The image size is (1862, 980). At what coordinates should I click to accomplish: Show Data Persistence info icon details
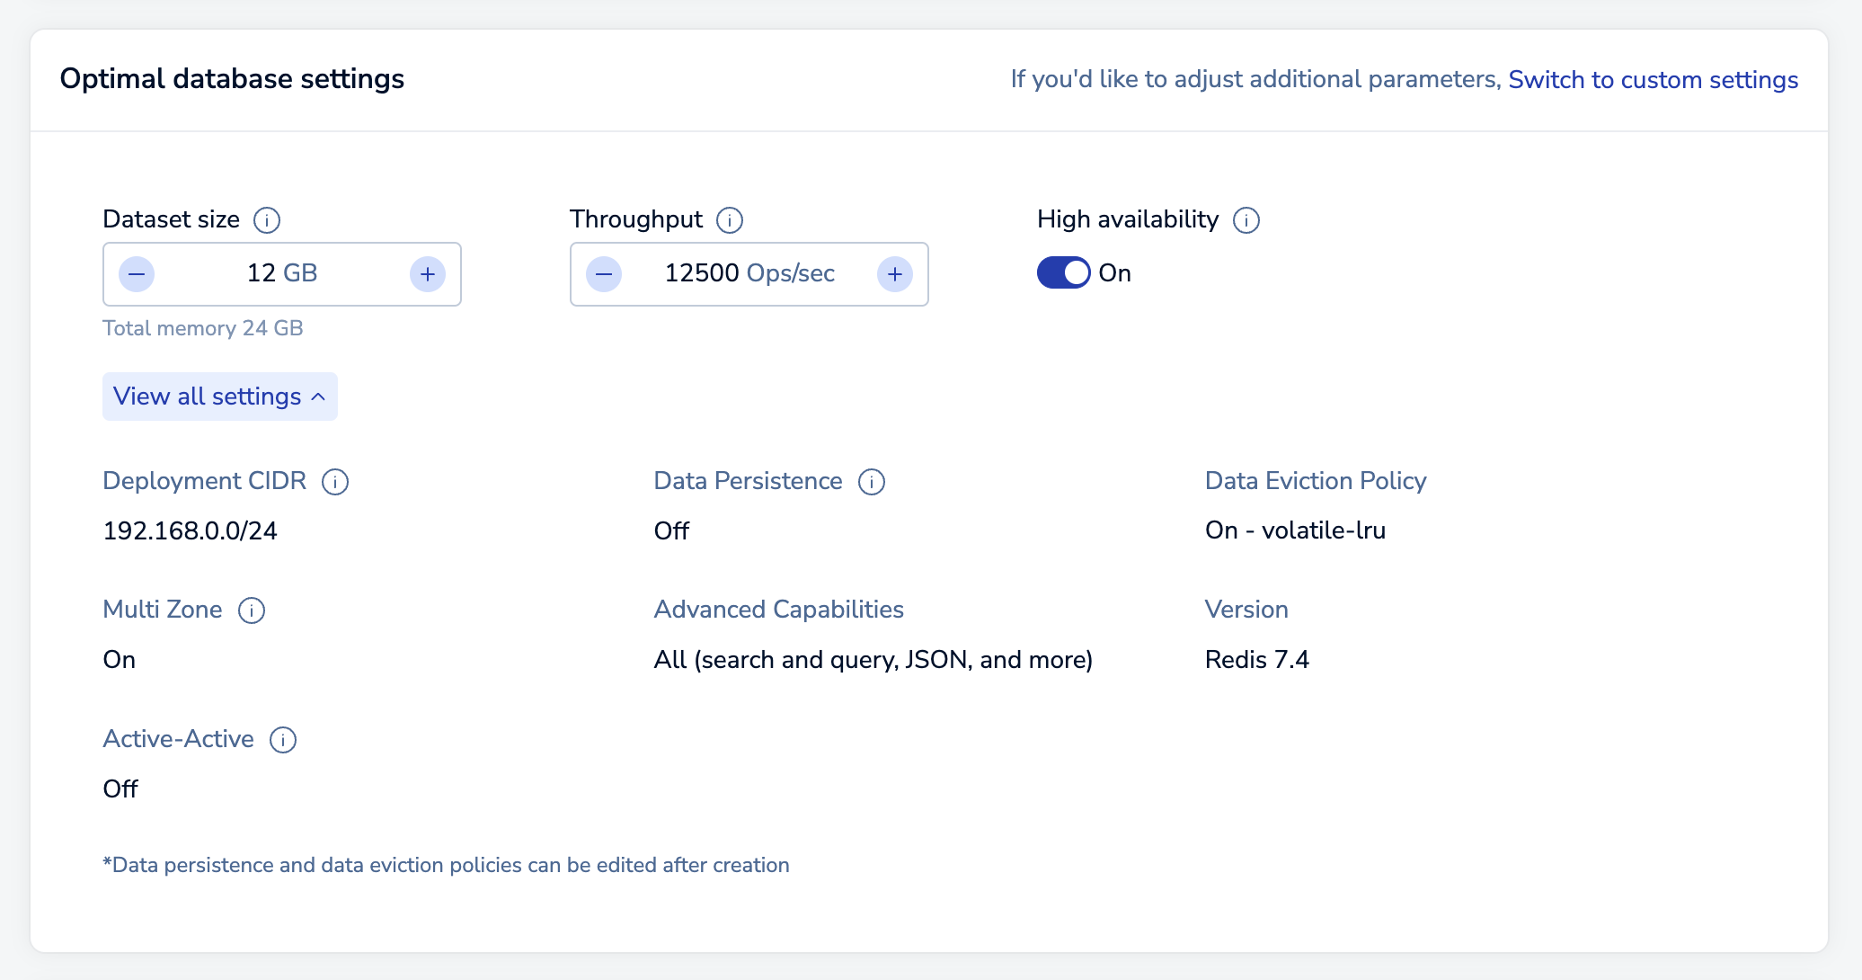click(872, 482)
